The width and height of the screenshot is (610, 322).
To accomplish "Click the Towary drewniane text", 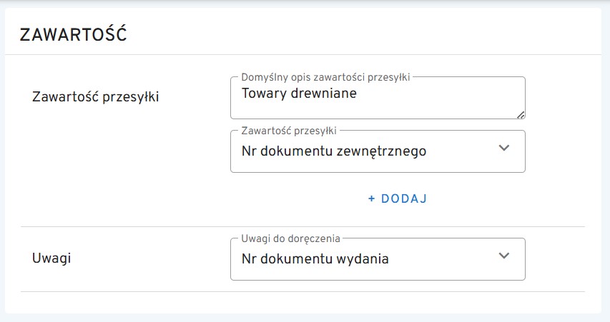I will coord(299,94).
